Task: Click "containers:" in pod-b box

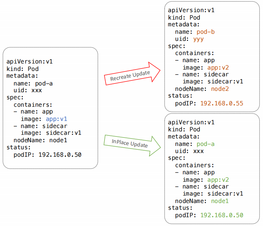Action: (x=195, y=53)
